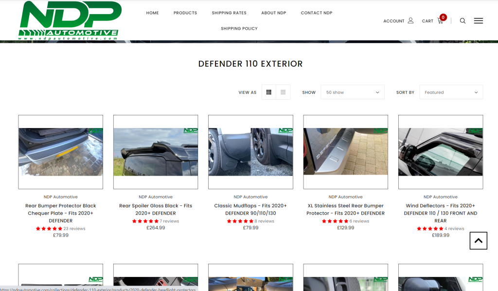The image size is (498, 291).
Task: Click the NDP Automotive logo
Action: [x=70, y=20]
